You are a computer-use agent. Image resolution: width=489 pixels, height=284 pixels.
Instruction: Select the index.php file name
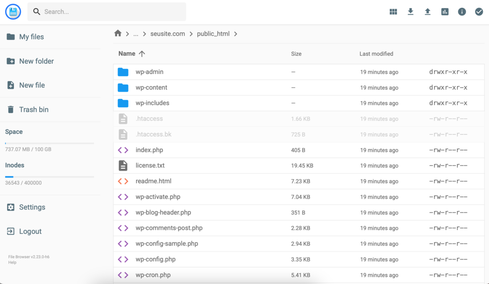pyautogui.click(x=149, y=150)
